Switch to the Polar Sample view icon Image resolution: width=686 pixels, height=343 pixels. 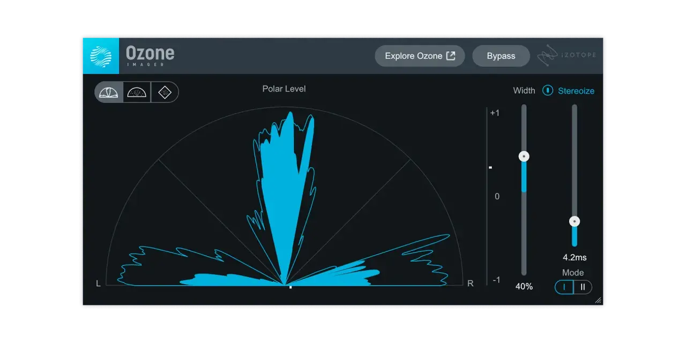tap(137, 92)
